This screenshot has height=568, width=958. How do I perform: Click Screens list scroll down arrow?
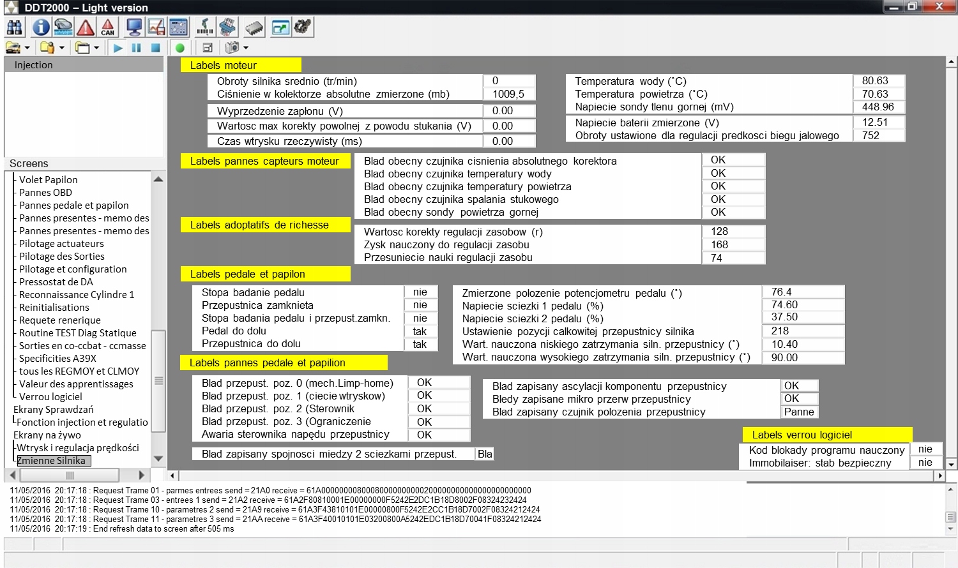pyautogui.click(x=158, y=459)
